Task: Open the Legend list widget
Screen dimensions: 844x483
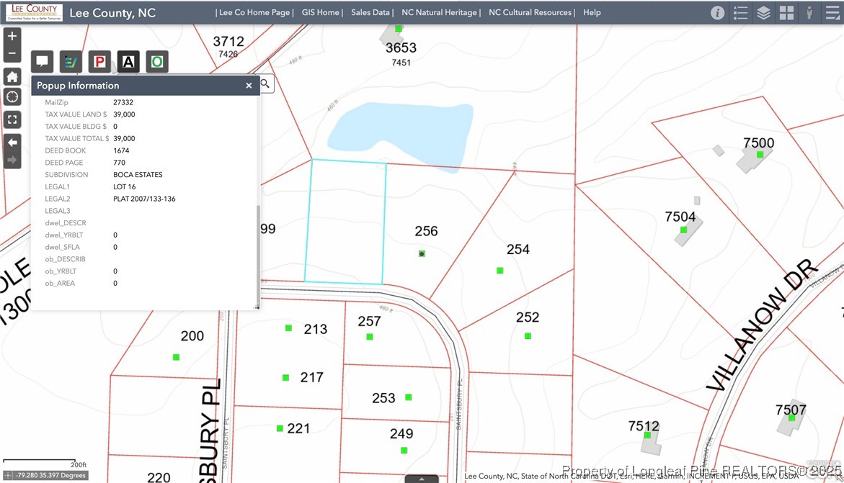Action: [740, 13]
